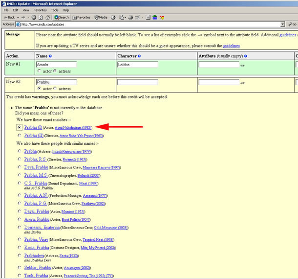The height and width of the screenshot is (279, 298).
Task: Open the Back history dropdown arrow
Action: [18, 17]
